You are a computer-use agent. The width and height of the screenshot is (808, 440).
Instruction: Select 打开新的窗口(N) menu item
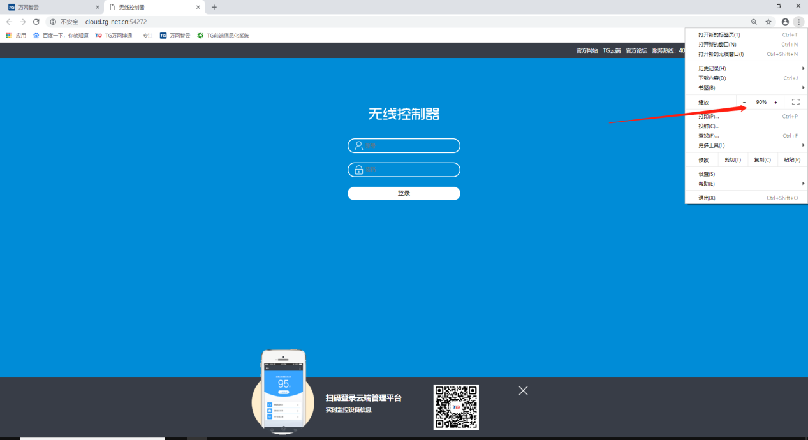pos(746,45)
